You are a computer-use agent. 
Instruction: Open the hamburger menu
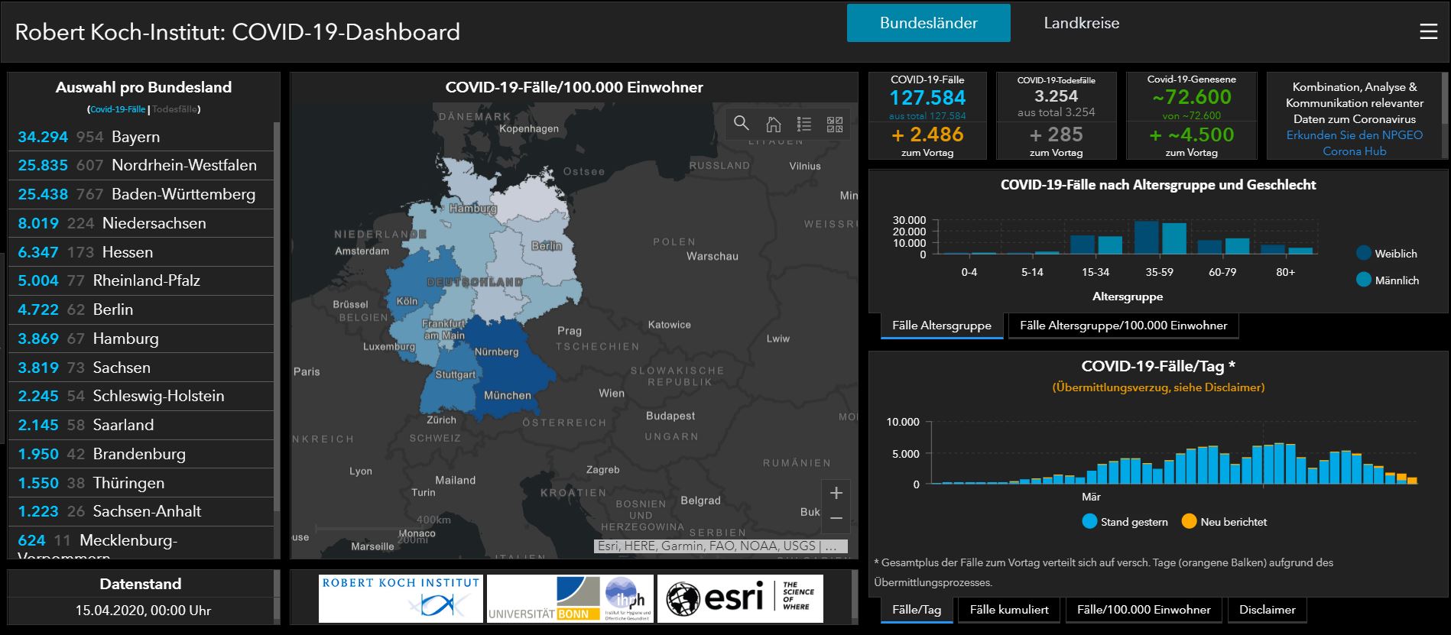coord(1428,31)
